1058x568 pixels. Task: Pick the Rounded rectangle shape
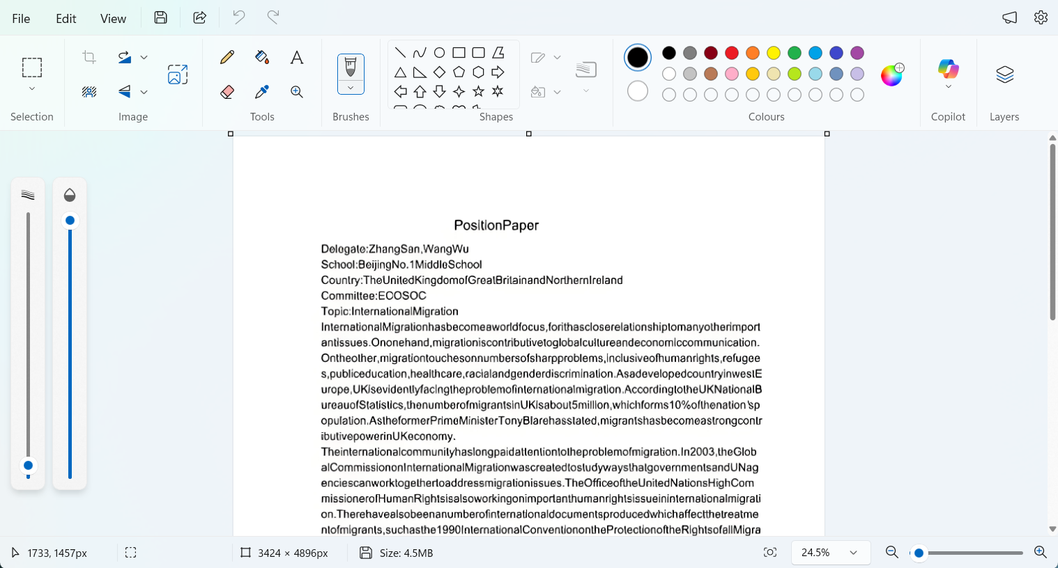[478, 53]
